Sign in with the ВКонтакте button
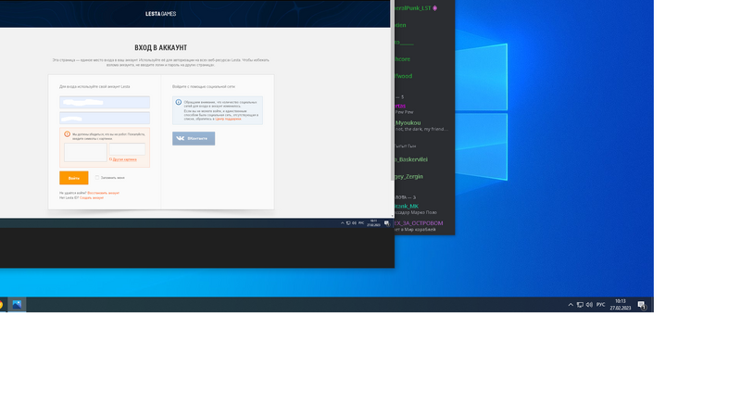This screenshot has height=417, width=741. click(x=193, y=138)
